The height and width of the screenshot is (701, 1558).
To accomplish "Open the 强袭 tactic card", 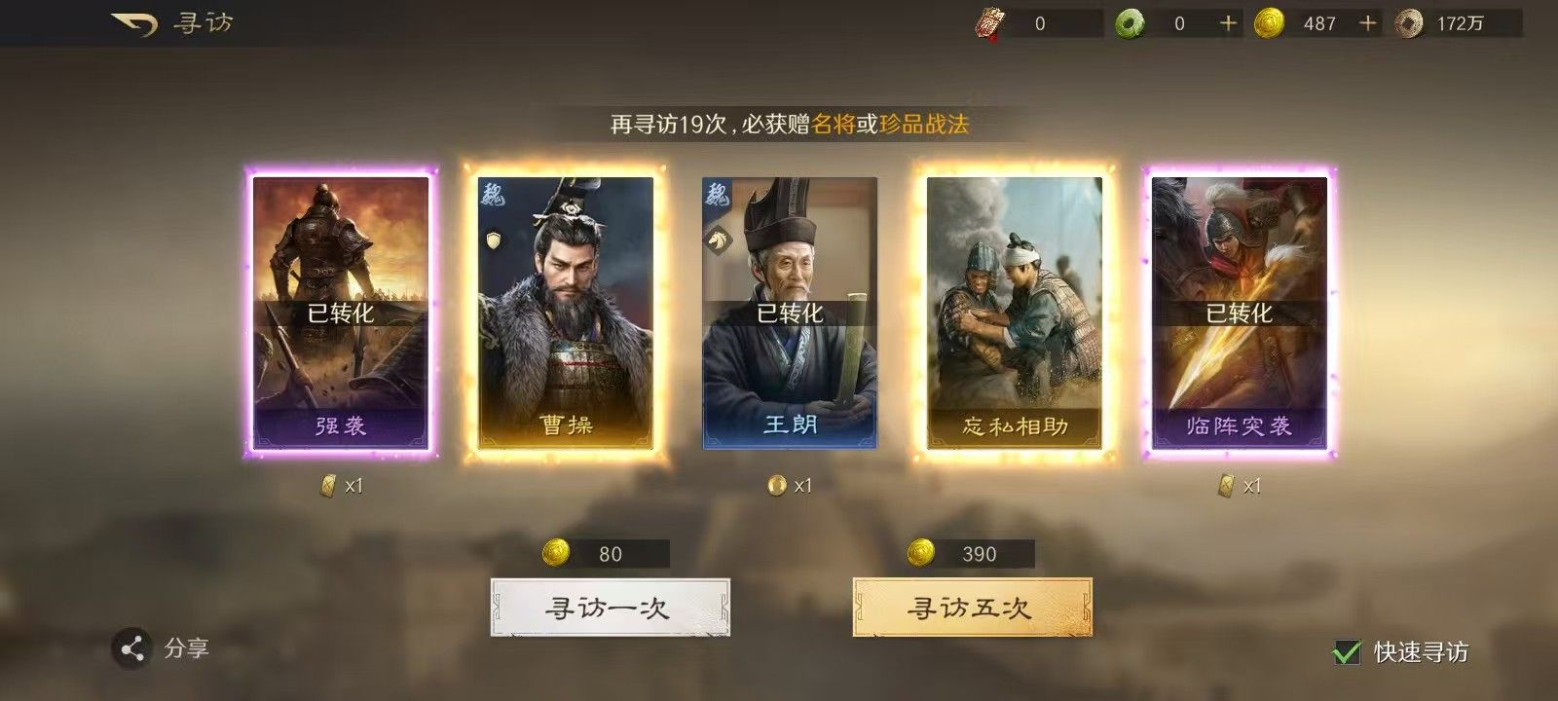I will point(341,313).
